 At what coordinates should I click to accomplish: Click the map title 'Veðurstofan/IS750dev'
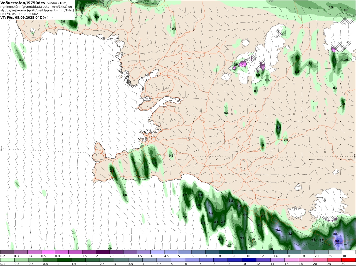(23, 2)
